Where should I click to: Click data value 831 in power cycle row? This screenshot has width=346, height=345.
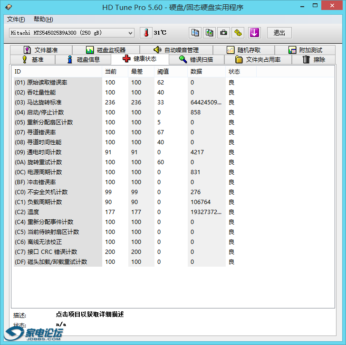coord(195,172)
